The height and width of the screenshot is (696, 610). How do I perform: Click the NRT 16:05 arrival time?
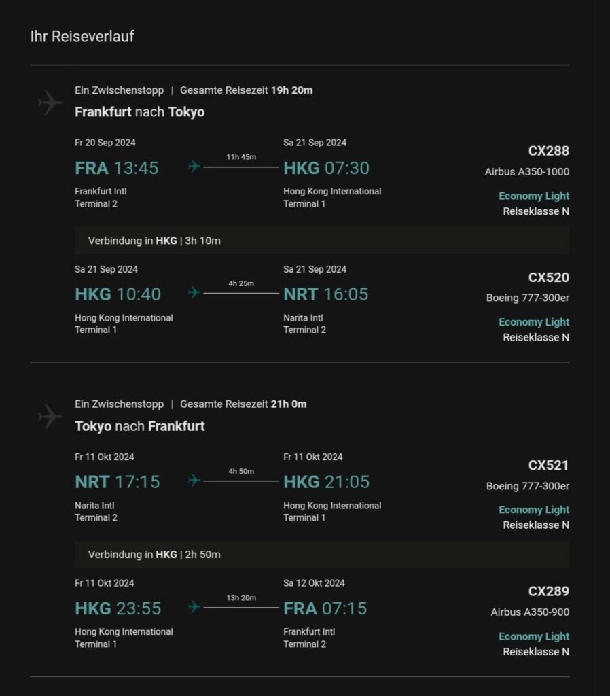point(325,294)
